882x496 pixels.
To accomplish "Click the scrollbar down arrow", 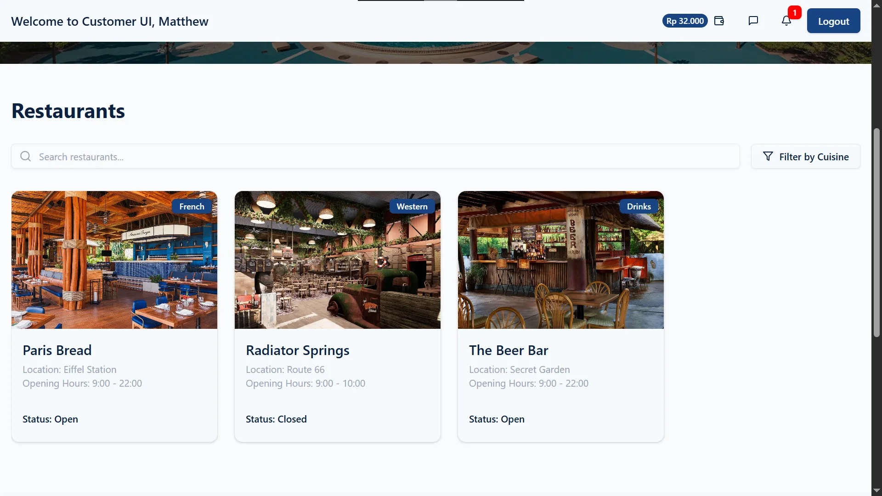I will click(876, 490).
